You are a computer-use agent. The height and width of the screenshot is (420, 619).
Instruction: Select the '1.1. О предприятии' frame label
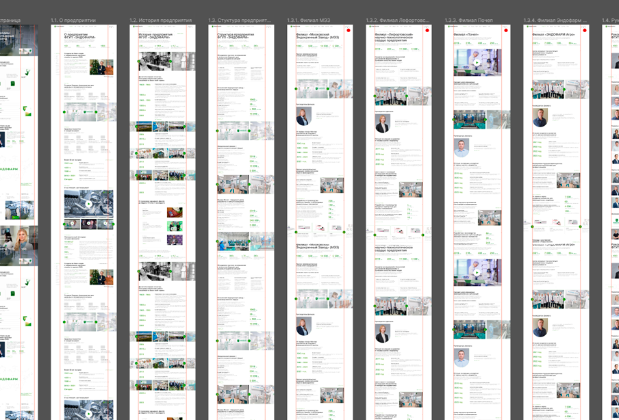tap(73, 21)
